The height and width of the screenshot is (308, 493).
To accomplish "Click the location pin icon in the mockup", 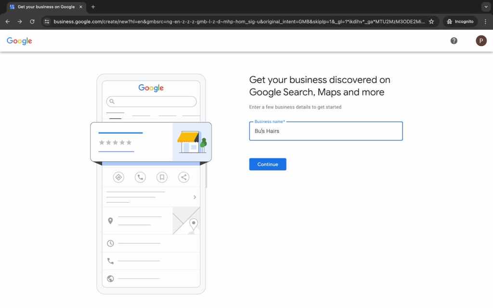I will click(110, 221).
